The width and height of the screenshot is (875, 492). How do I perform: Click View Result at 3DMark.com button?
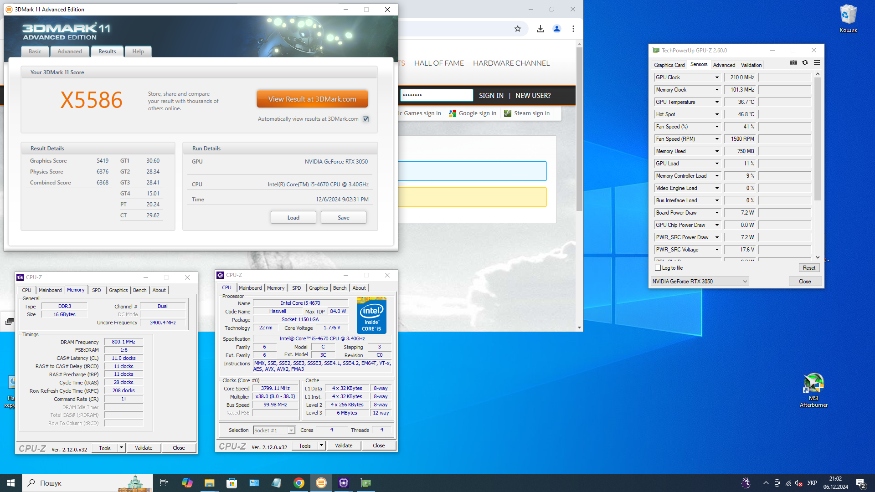tap(312, 99)
